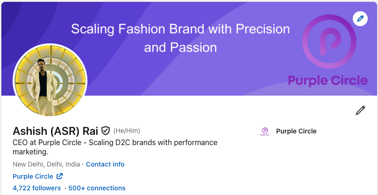Click the banner text Scaling Fashion Brand
The image size is (378, 195).
click(180, 29)
